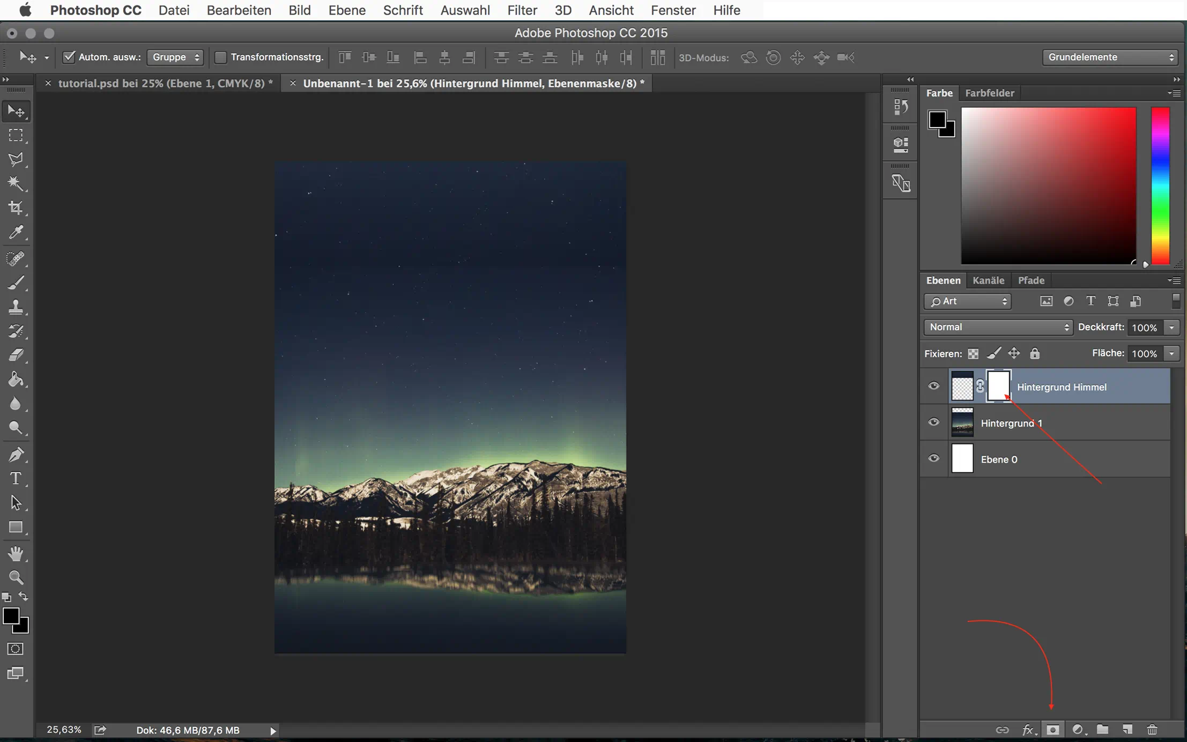
Task: Hide the Hintergrund Himmel layer
Action: coord(933,386)
